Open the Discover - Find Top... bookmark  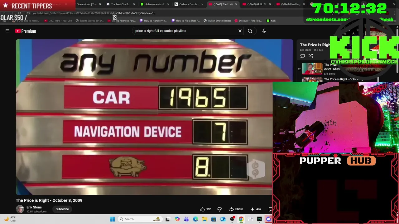[248, 21]
